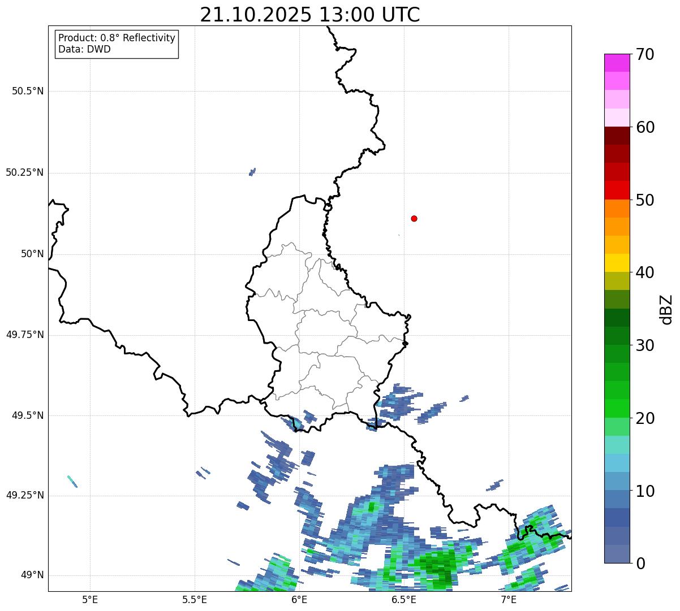The height and width of the screenshot is (611, 680).
Task: Click the dark maroon colorbar swatch below 60
Action: [x=617, y=136]
